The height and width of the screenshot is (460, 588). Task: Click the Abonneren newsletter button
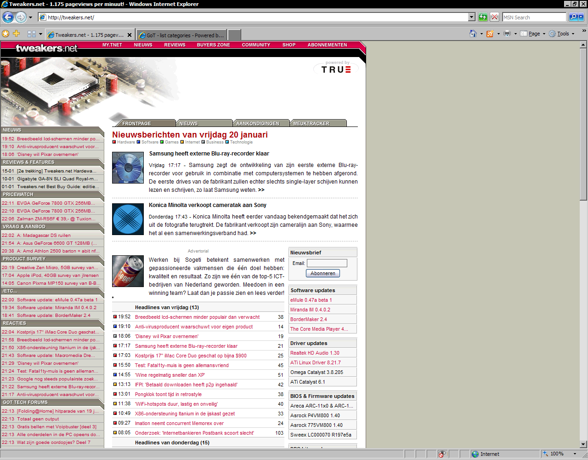(x=323, y=273)
